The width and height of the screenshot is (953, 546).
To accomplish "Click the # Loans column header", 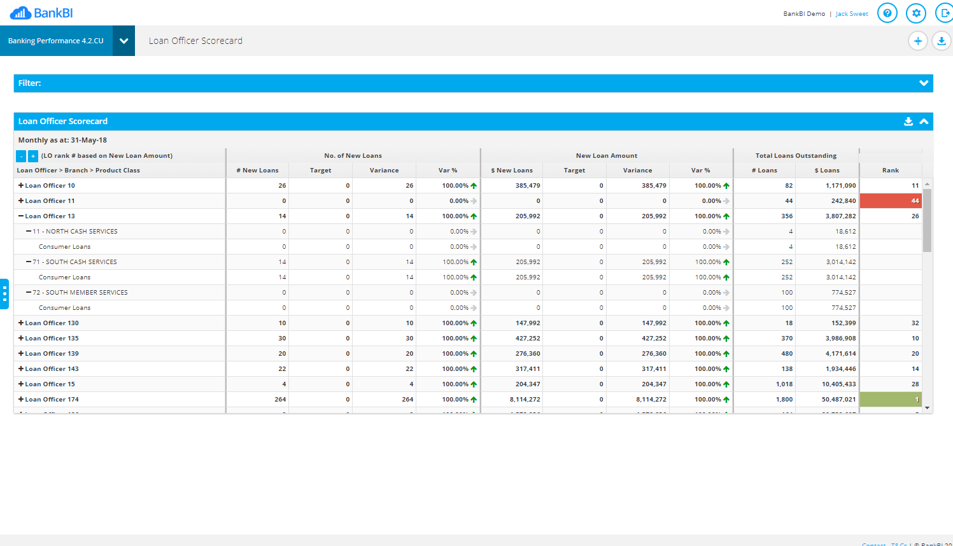I will point(765,171).
